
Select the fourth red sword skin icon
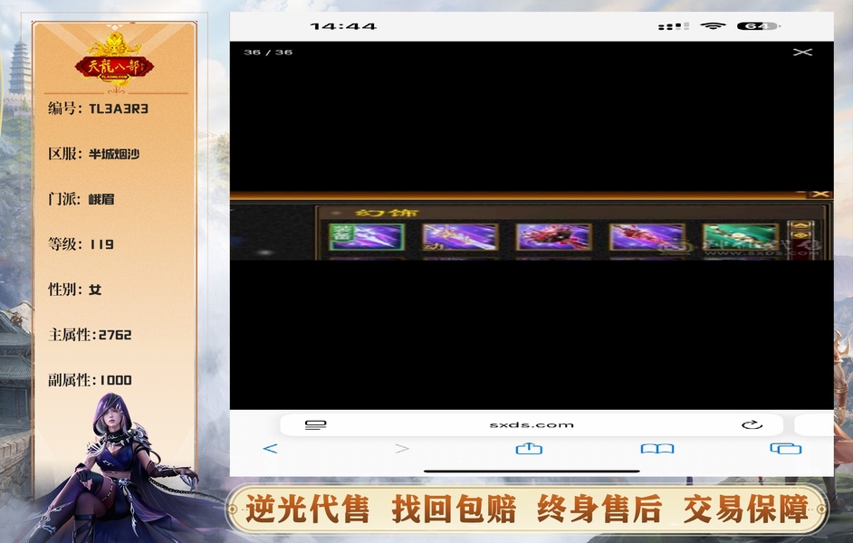647,237
